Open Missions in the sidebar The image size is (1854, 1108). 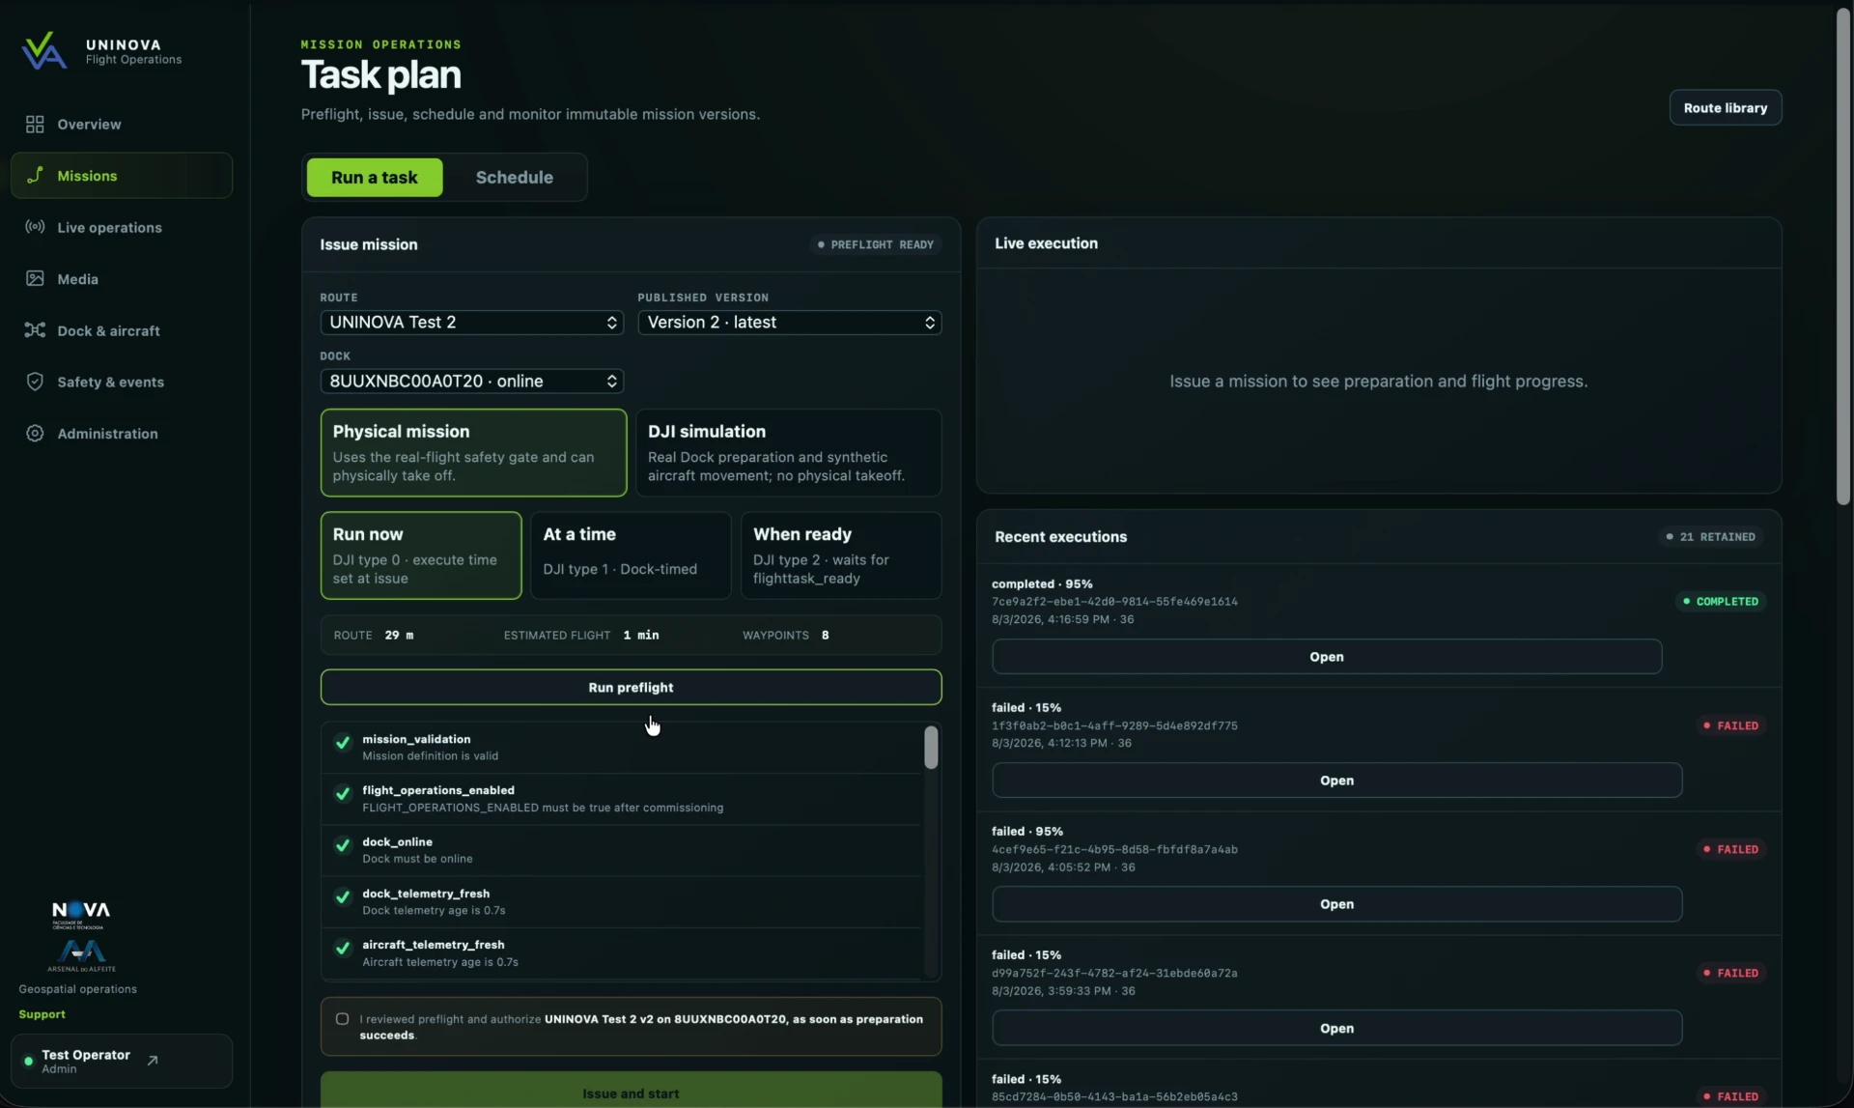(122, 176)
